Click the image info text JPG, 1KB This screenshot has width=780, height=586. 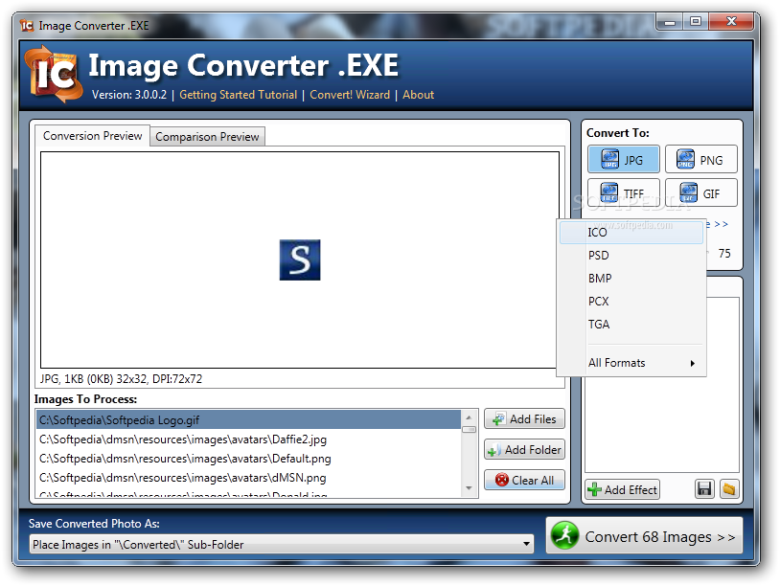point(121,379)
